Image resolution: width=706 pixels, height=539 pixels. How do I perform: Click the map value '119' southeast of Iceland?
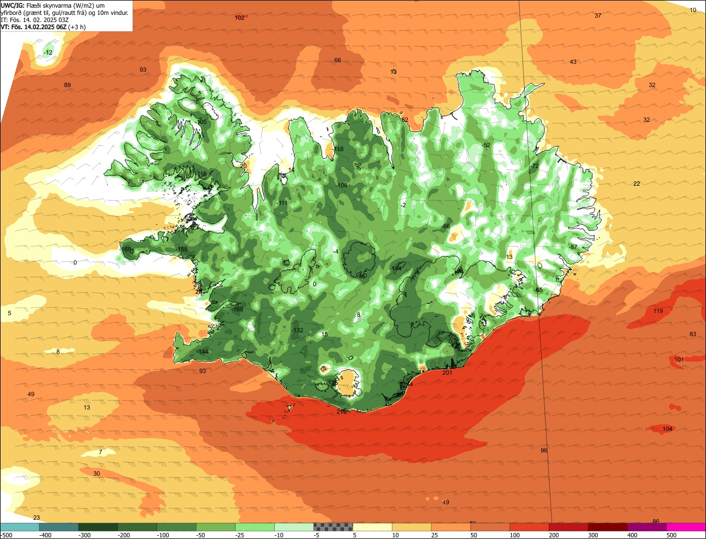(658, 311)
